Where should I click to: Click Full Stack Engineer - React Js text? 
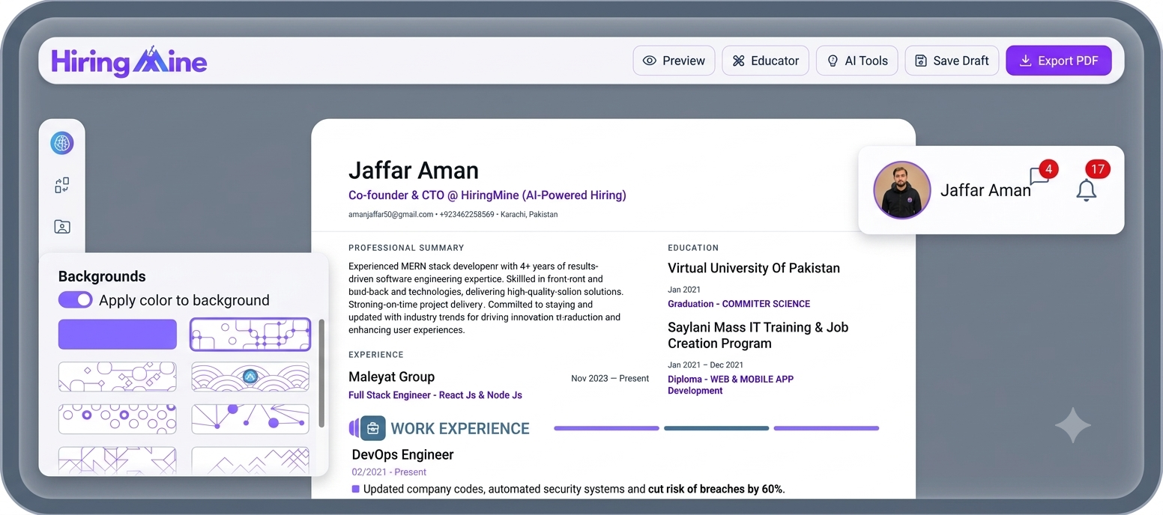pos(435,395)
